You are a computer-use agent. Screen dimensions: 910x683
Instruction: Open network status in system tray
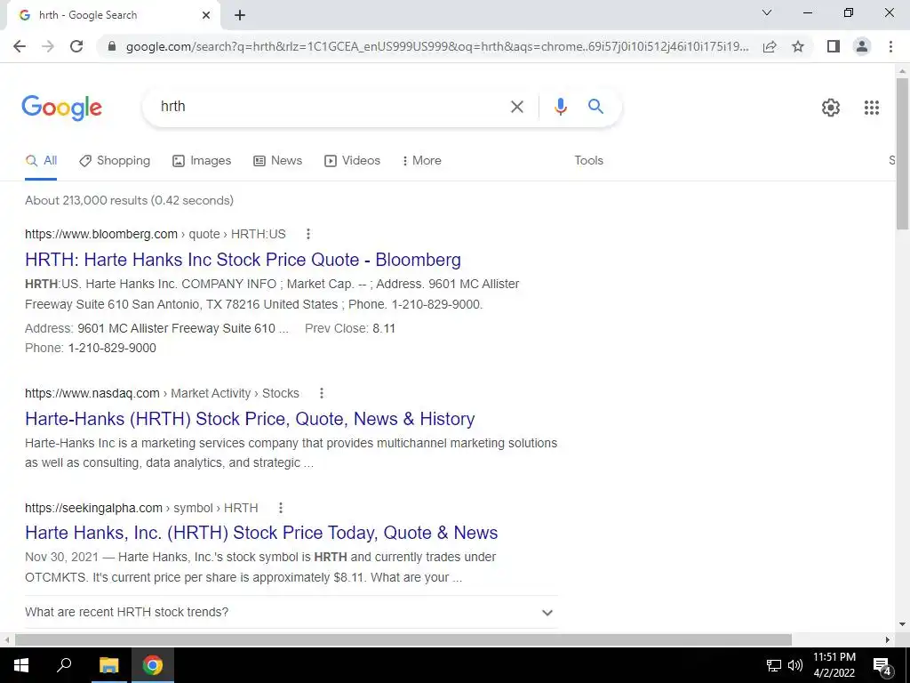tap(774, 665)
